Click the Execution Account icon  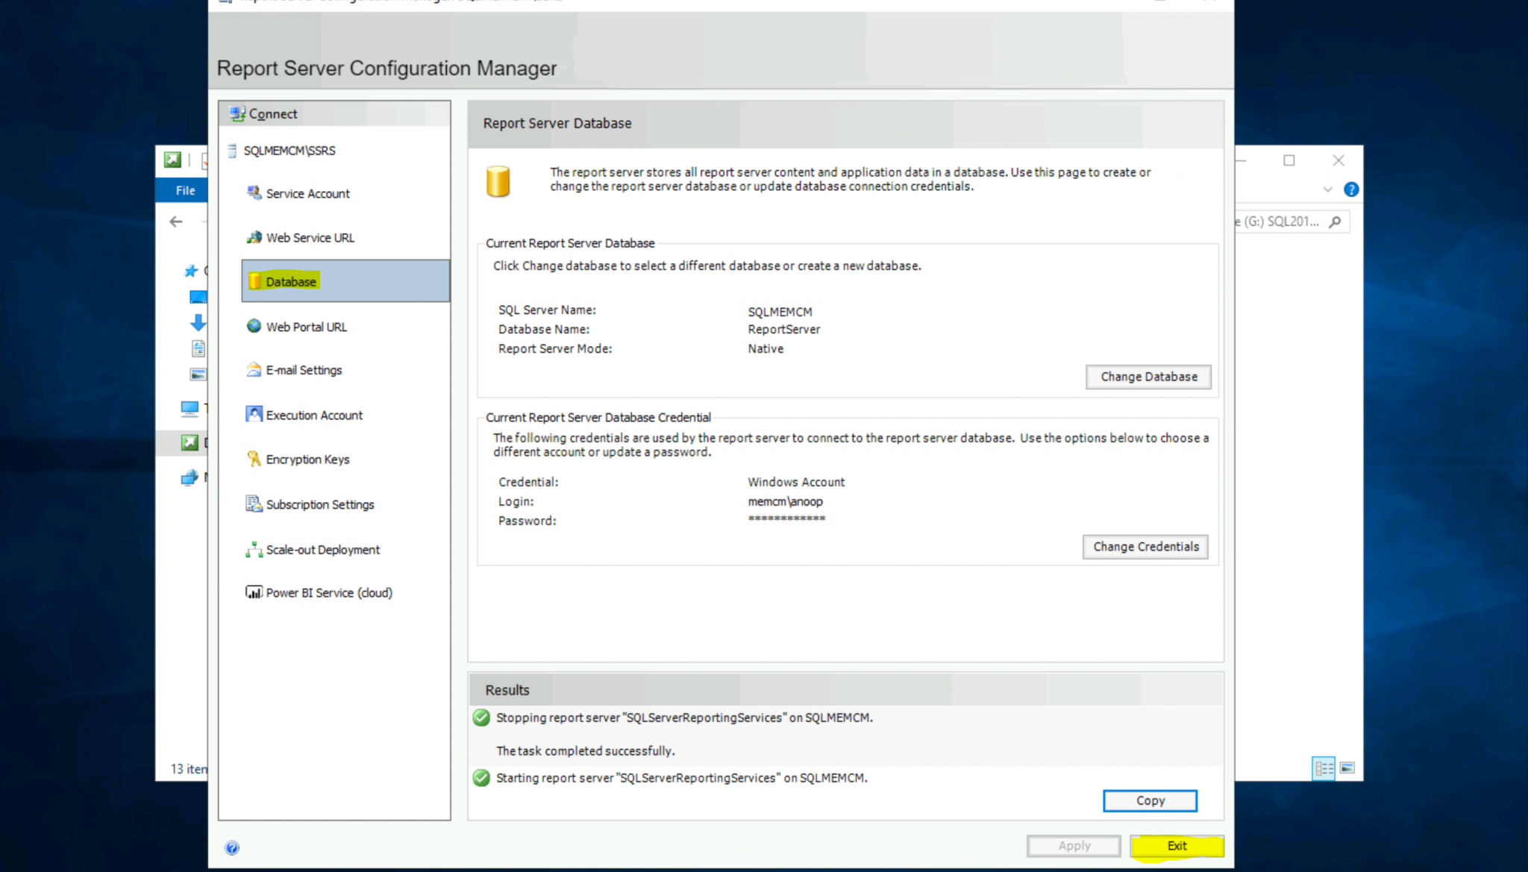[x=254, y=414]
